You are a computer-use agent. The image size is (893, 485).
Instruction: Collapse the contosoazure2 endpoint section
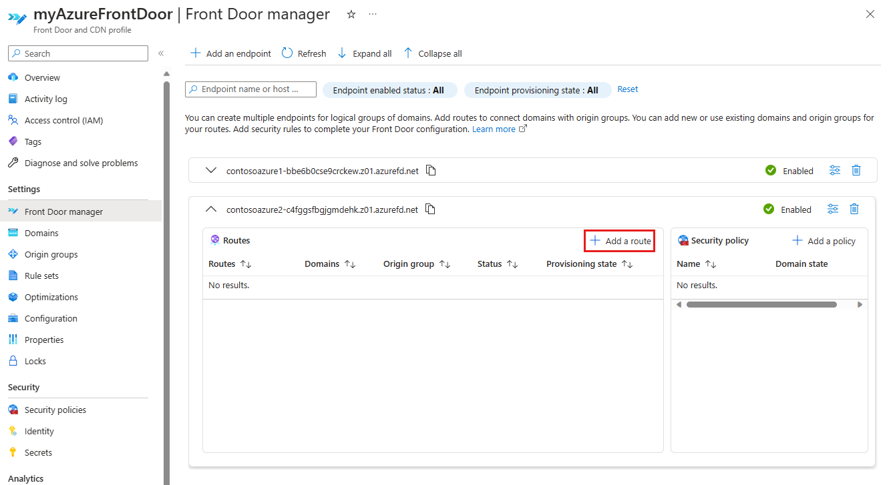[211, 209]
